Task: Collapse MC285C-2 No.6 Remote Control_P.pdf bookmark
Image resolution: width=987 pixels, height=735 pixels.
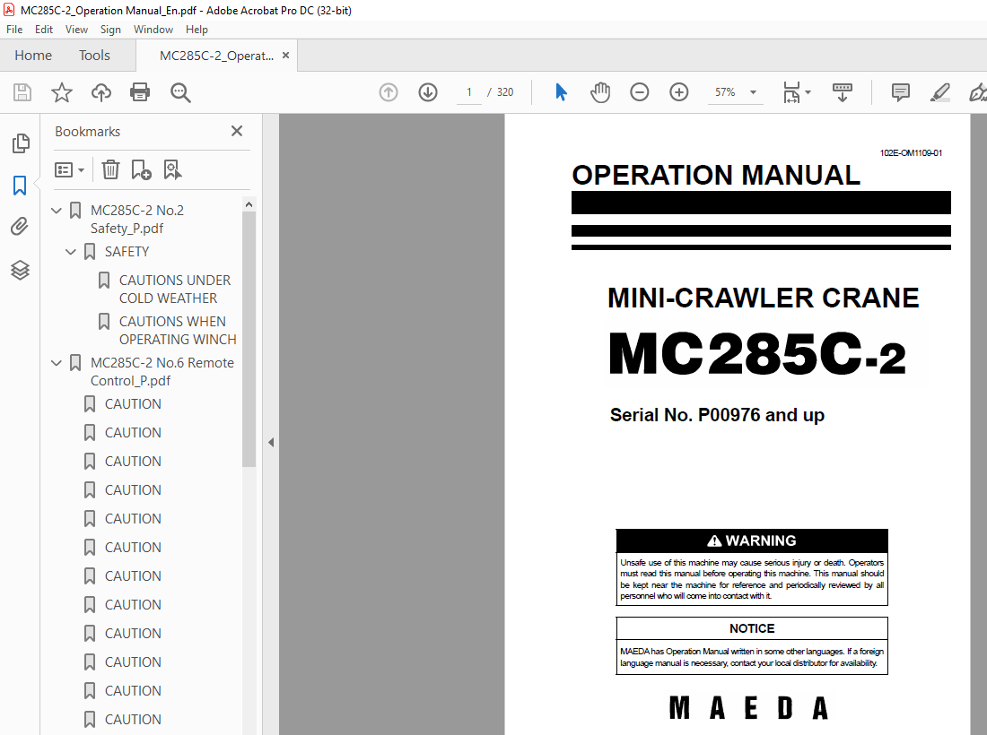Action: pyautogui.click(x=57, y=363)
